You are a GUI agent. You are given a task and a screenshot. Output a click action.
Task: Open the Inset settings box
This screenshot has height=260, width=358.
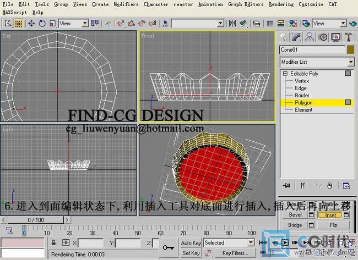coord(346,215)
